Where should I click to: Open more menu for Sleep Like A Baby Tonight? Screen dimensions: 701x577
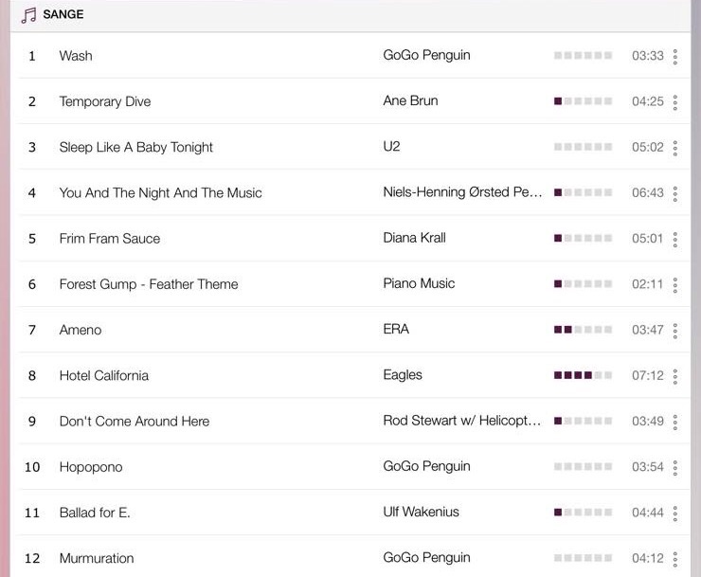[675, 148]
